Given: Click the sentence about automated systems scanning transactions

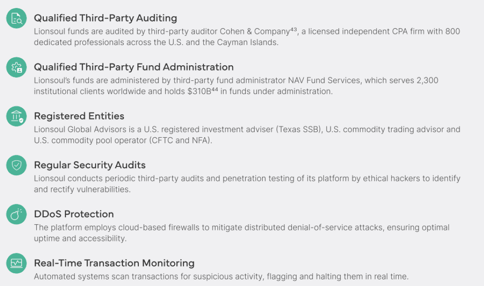Looking at the screenshot, I should (x=221, y=277).
